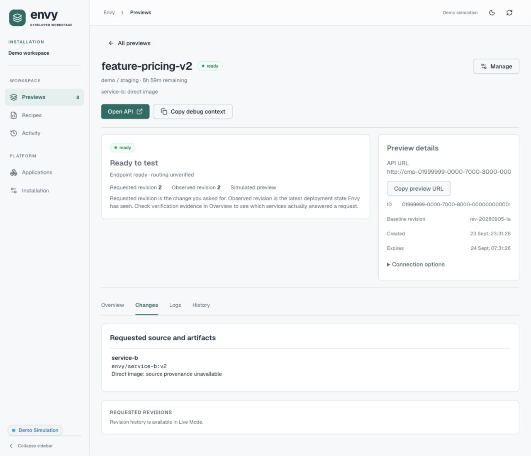Click the Expires timestamp 24 Sept, 07:31:26
This screenshot has width=531, height=456.
point(490,248)
